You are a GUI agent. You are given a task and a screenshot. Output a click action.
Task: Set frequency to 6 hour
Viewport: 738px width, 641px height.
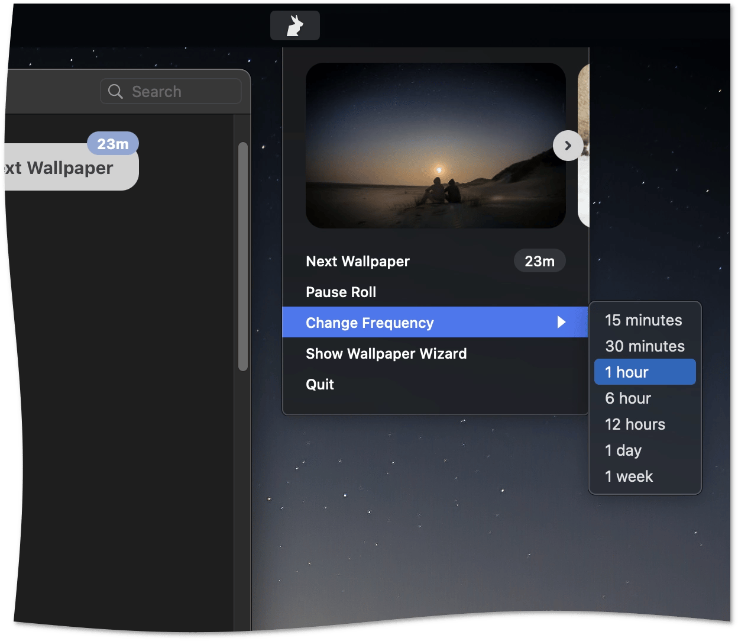click(x=628, y=398)
